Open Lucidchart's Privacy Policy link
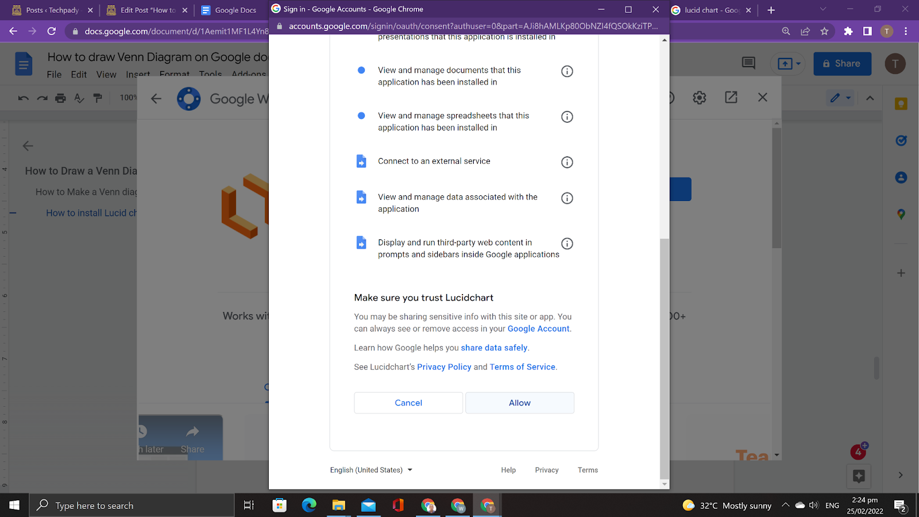 pyautogui.click(x=444, y=367)
